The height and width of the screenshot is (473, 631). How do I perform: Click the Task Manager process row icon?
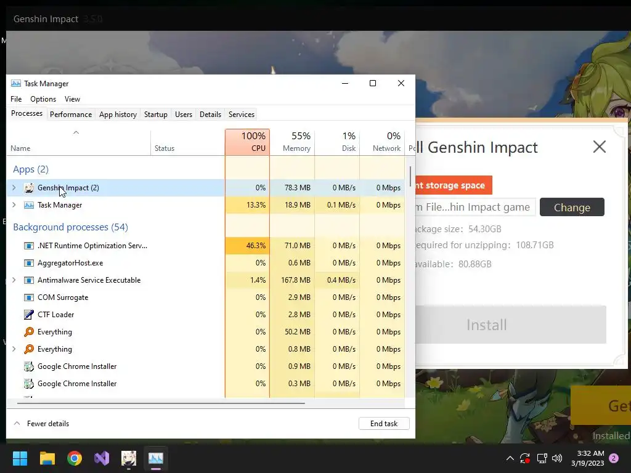pos(28,205)
